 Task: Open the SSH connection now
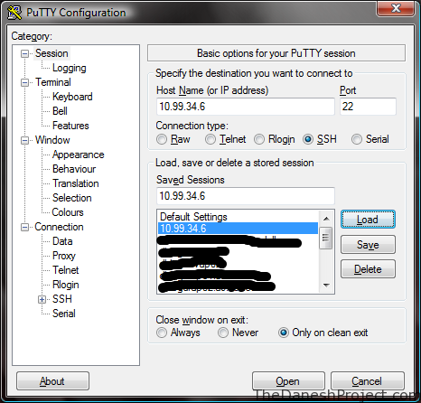click(x=288, y=381)
